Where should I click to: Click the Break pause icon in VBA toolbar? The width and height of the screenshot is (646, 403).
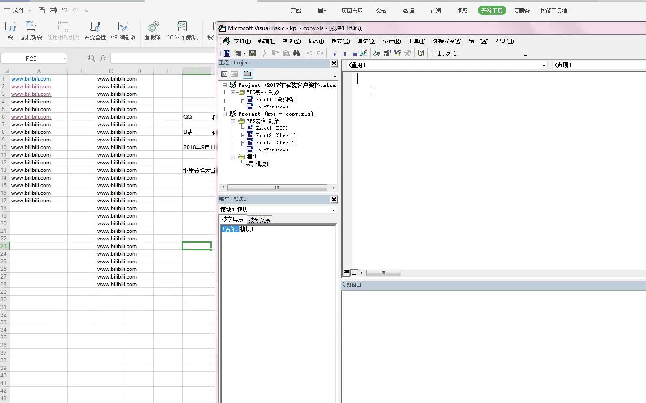click(x=345, y=54)
